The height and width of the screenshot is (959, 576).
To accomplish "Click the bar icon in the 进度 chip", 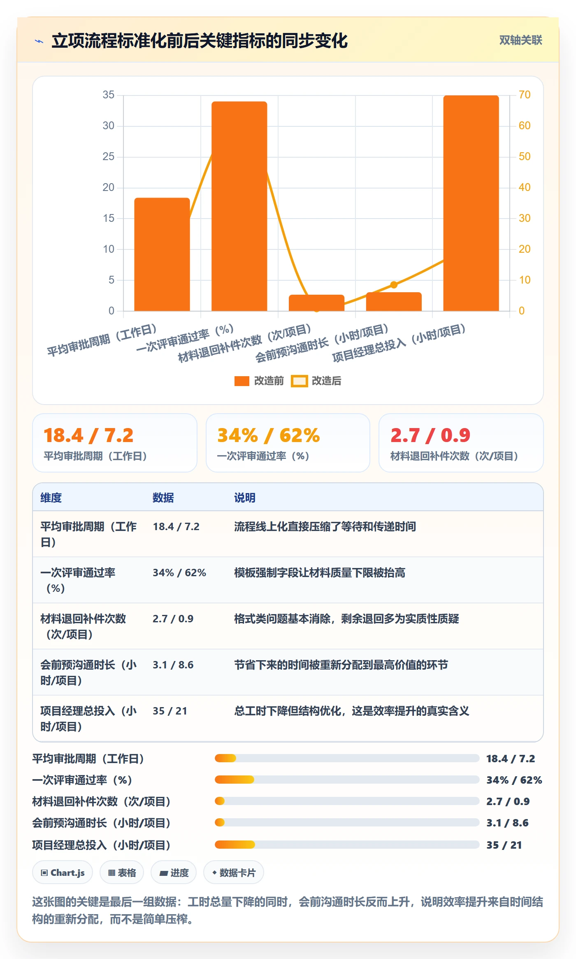I will pyautogui.click(x=164, y=873).
